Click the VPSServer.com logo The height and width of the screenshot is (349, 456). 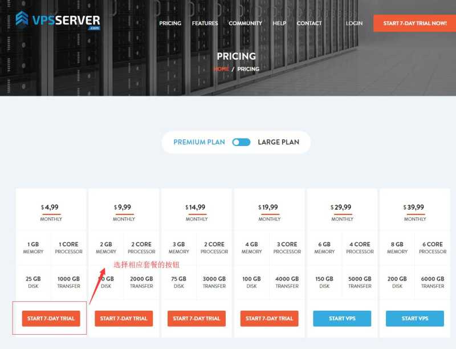(58, 21)
